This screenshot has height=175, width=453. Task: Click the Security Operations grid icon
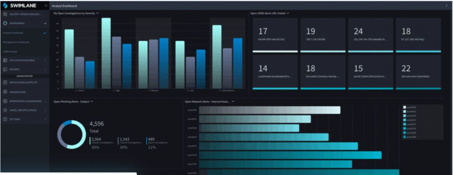click(5, 14)
